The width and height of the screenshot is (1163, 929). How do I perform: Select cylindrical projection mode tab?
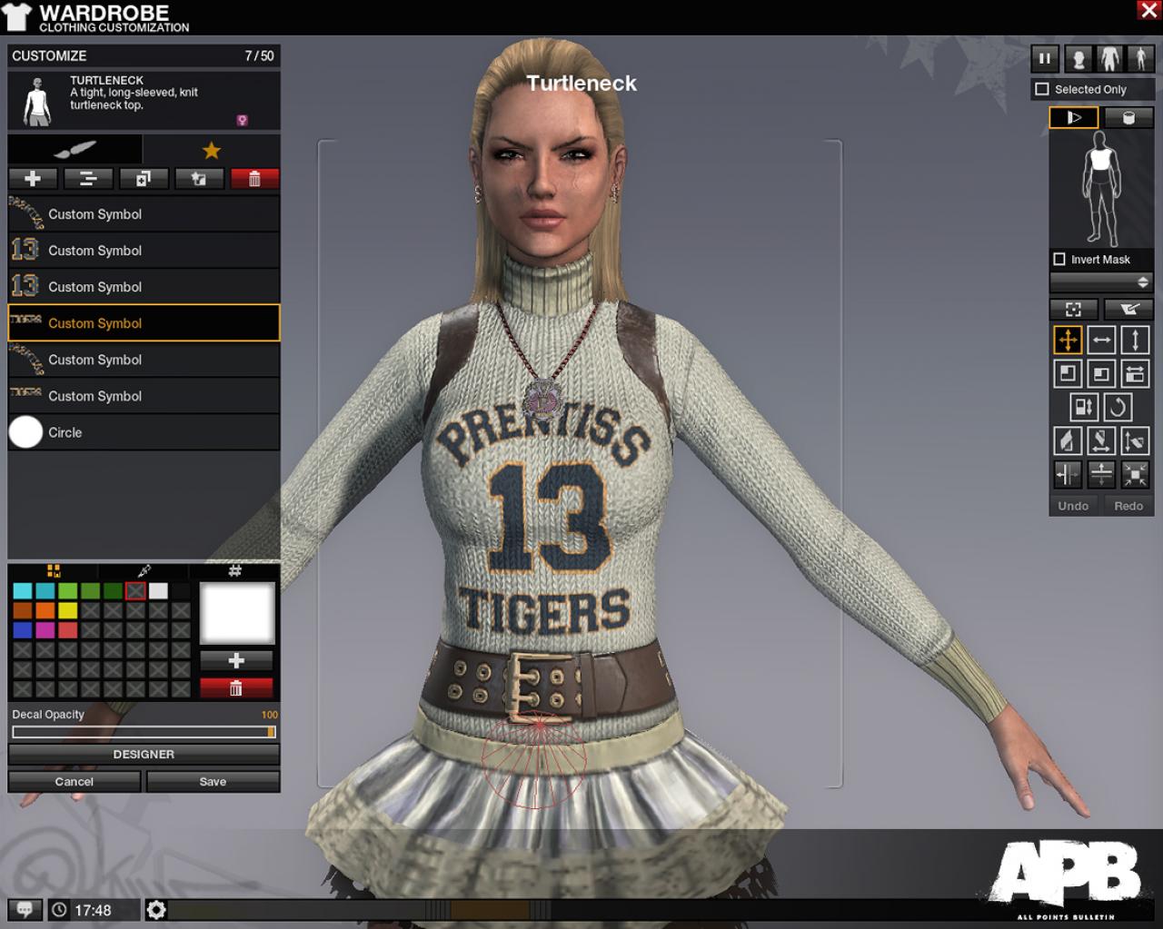click(x=1128, y=117)
